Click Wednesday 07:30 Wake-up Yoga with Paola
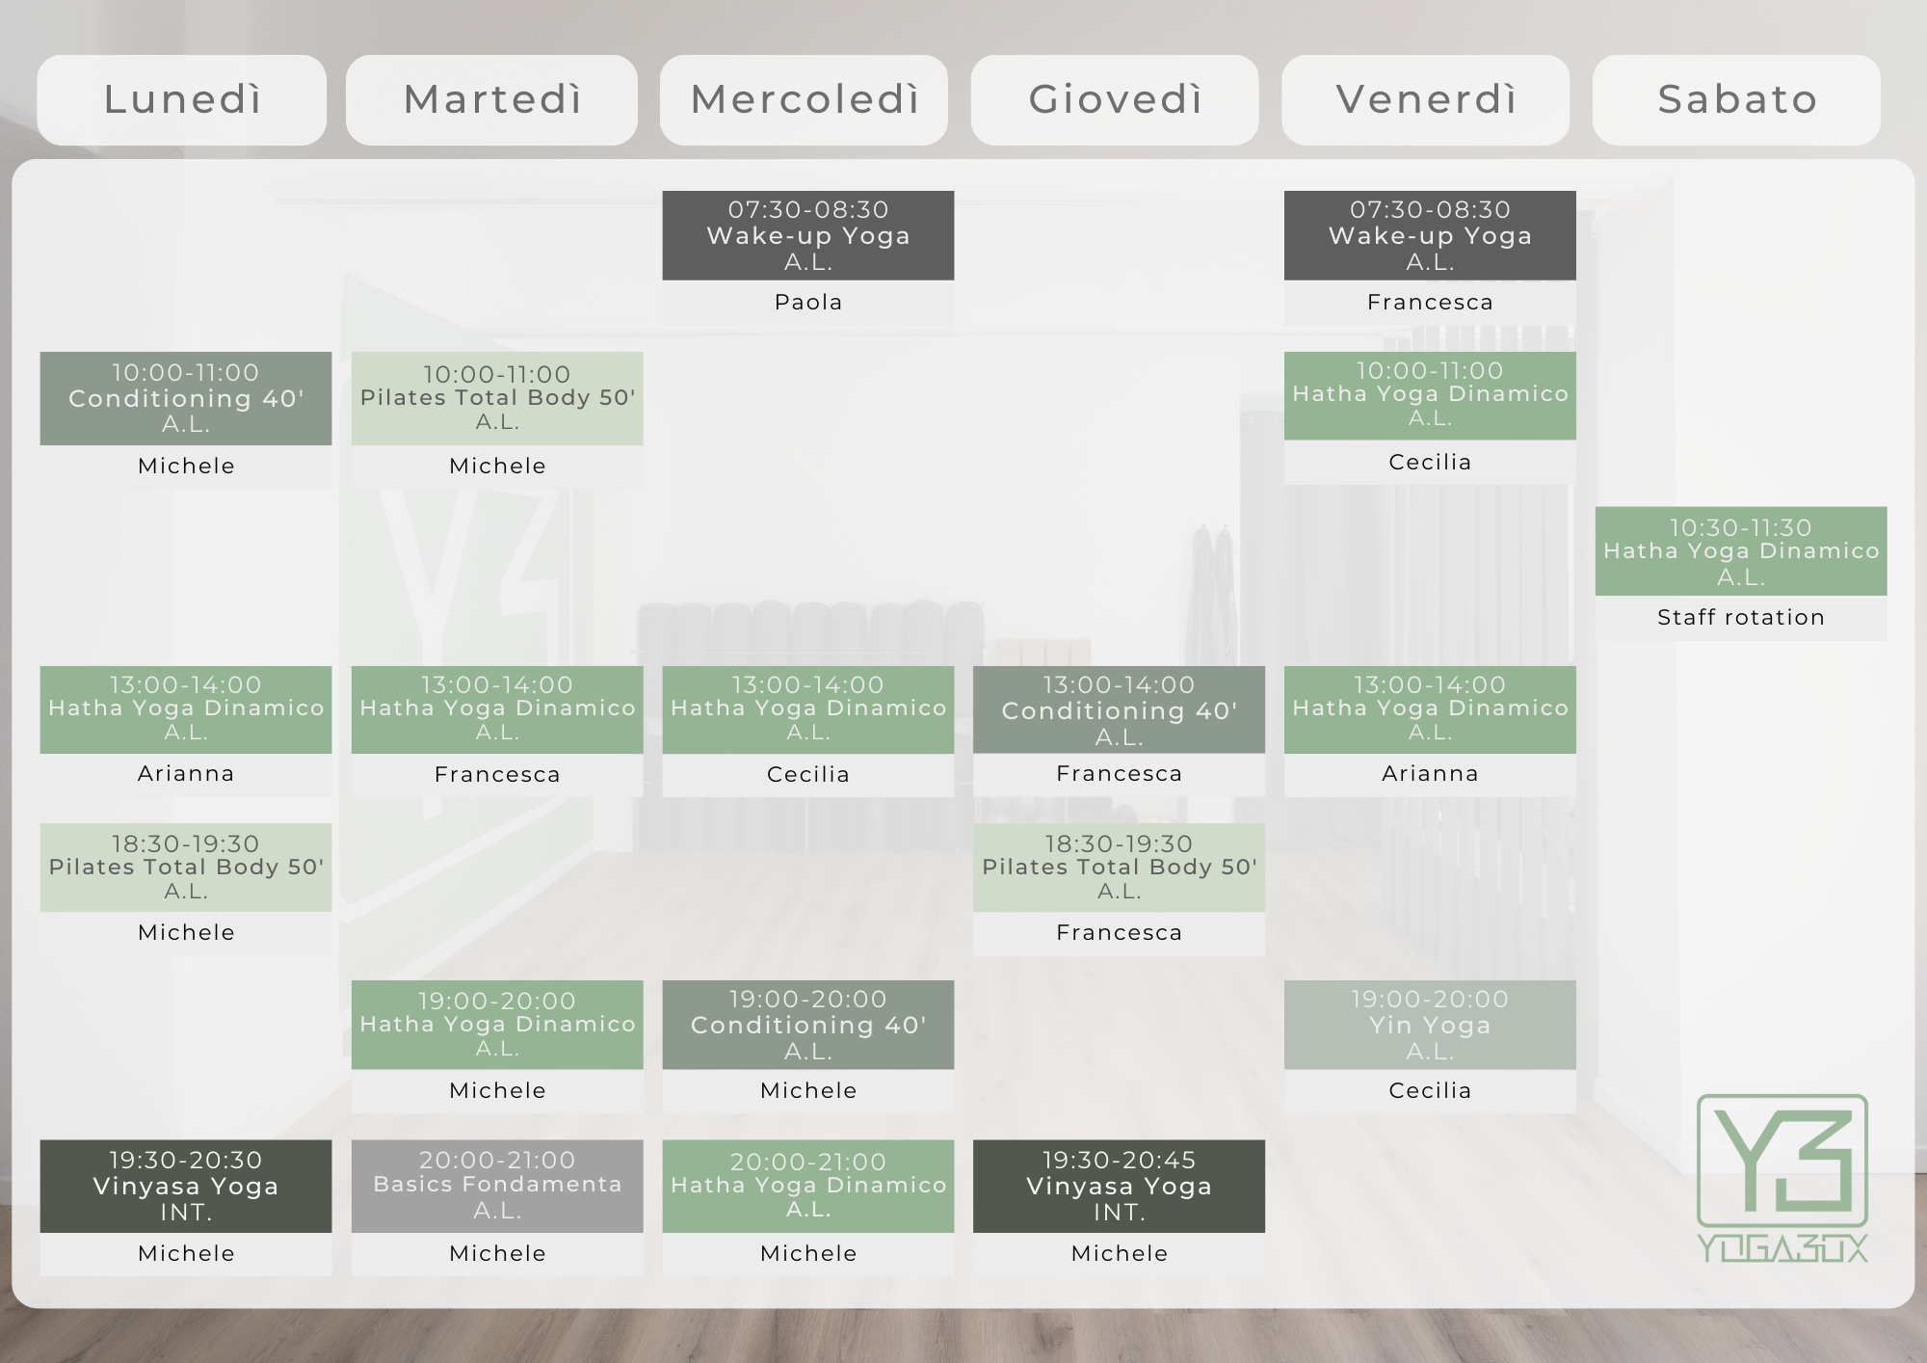Screen dimensions: 1927x1363 (807, 236)
